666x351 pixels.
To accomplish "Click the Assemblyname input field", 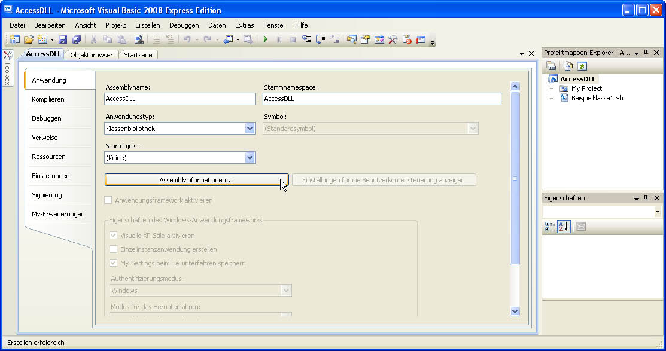I will pyautogui.click(x=180, y=99).
